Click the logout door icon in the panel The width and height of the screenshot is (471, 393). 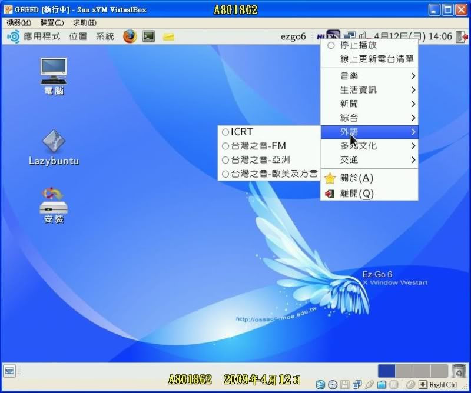pyautogui.click(x=462, y=36)
